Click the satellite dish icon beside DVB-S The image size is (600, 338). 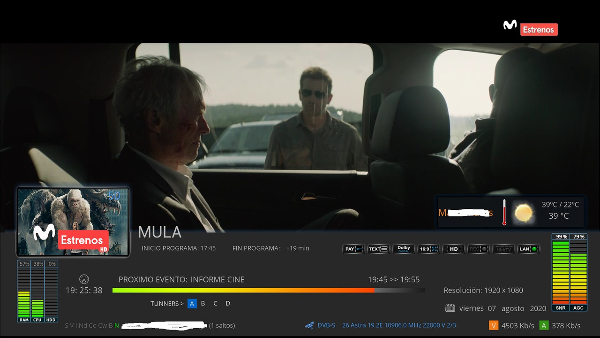click(x=309, y=325)
